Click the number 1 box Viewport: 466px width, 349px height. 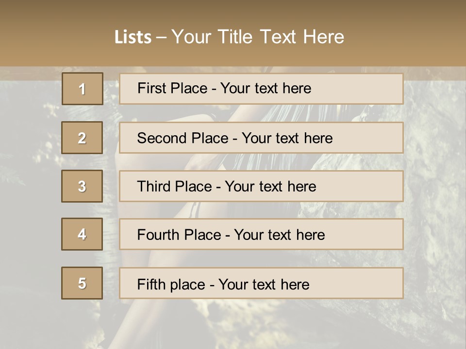tap(83, 89)
